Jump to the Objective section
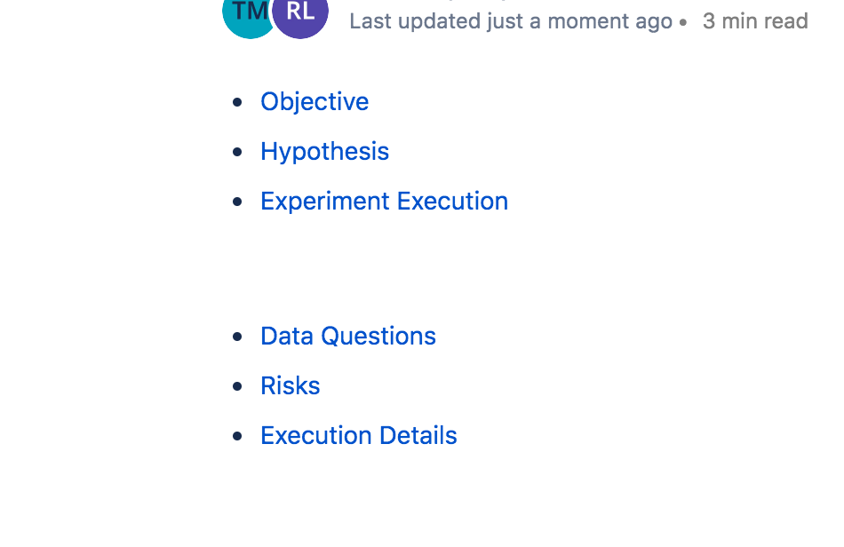Screen dimensions: 844x547 315,101
